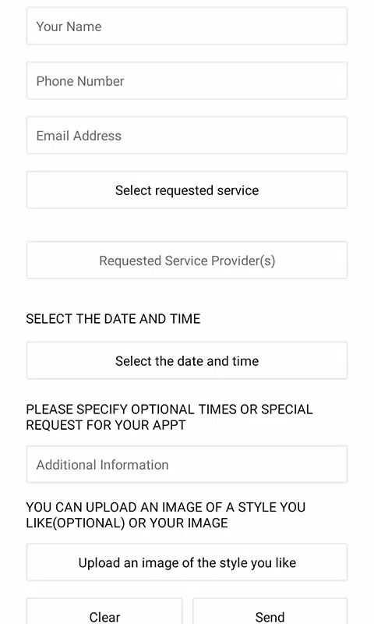Pick a provider via Requested Service Provider(s) text

tap(187, 261)
